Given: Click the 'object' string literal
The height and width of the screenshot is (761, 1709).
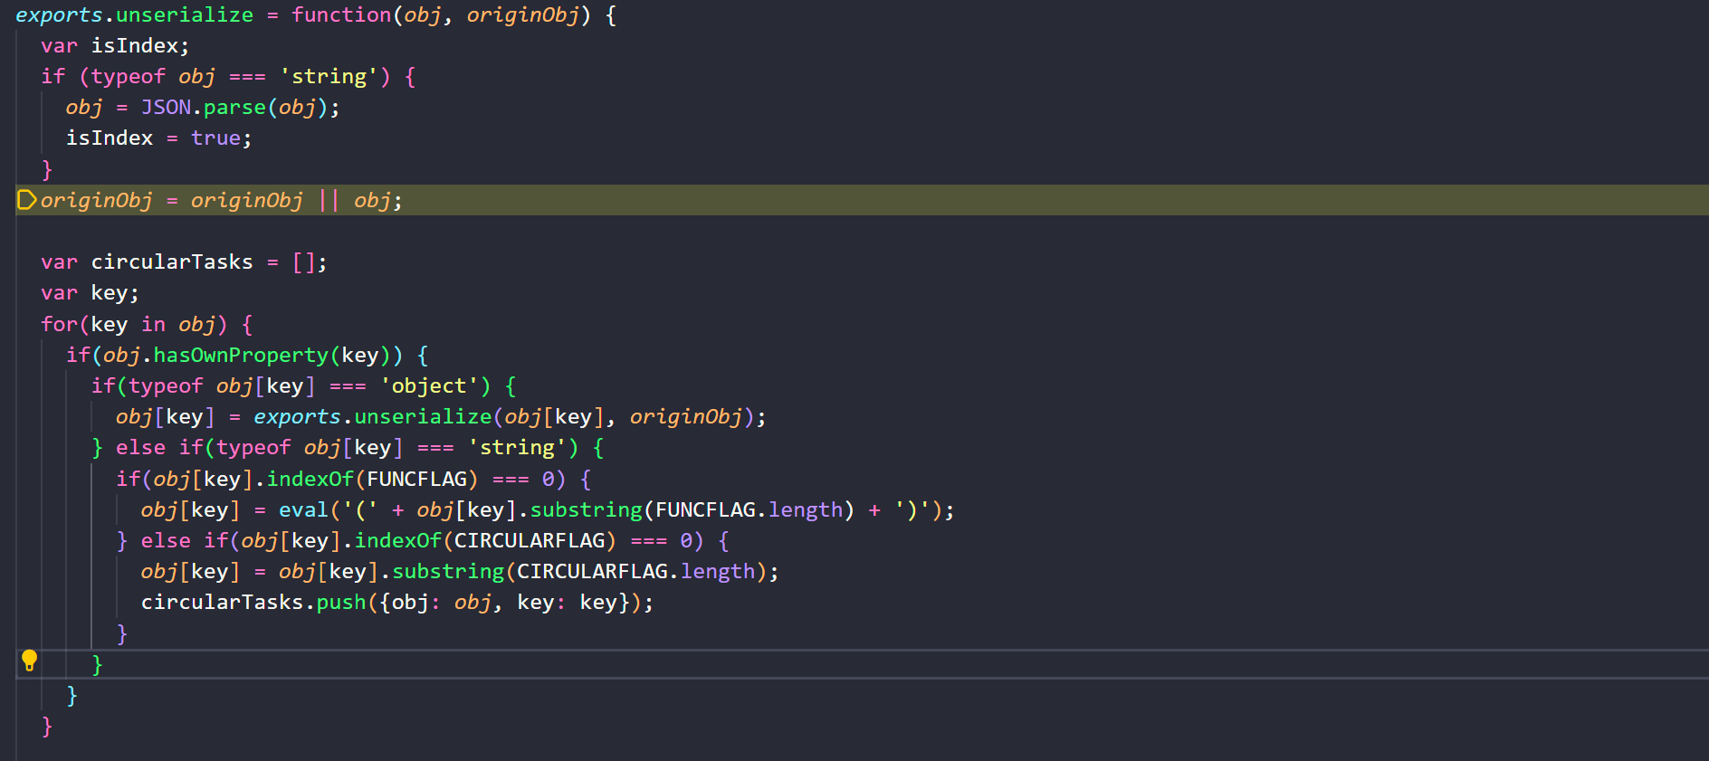Looking at the screenshot, I should [x=429, y=386].
